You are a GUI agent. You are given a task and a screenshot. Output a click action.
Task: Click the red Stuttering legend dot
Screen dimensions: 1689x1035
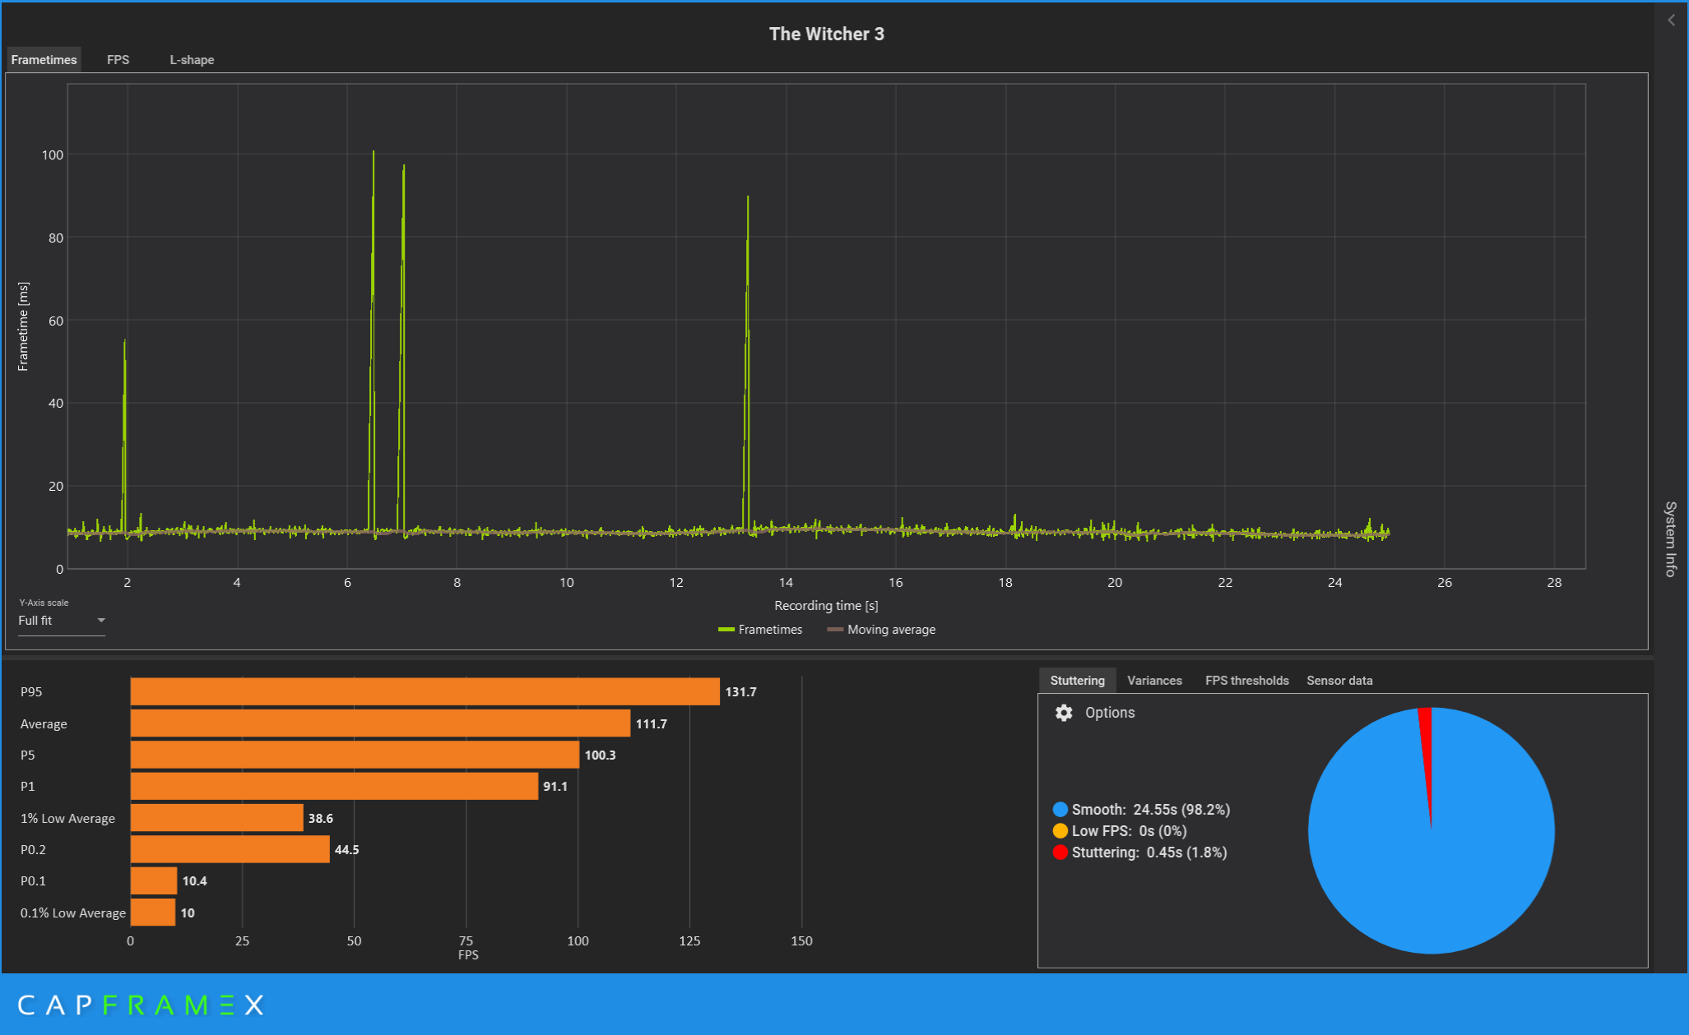point(1060,852)
